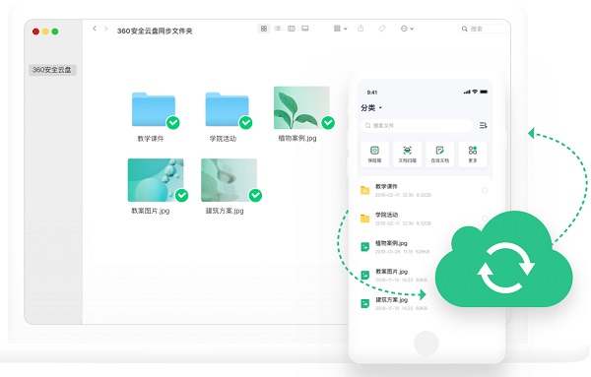Screen dimensions: 591x377
Task: Click the phone home button
Action: (x=427, y=344)
